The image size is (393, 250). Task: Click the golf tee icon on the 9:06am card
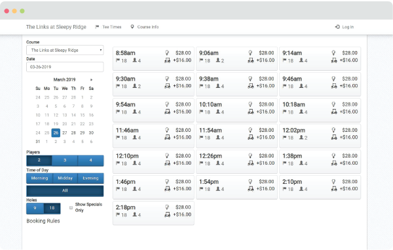point(250,52)
